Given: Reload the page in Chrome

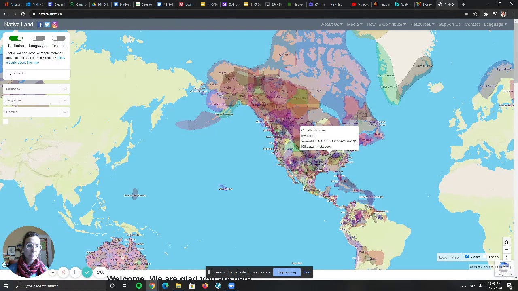Looking at the screenshot, I should 23,14.
